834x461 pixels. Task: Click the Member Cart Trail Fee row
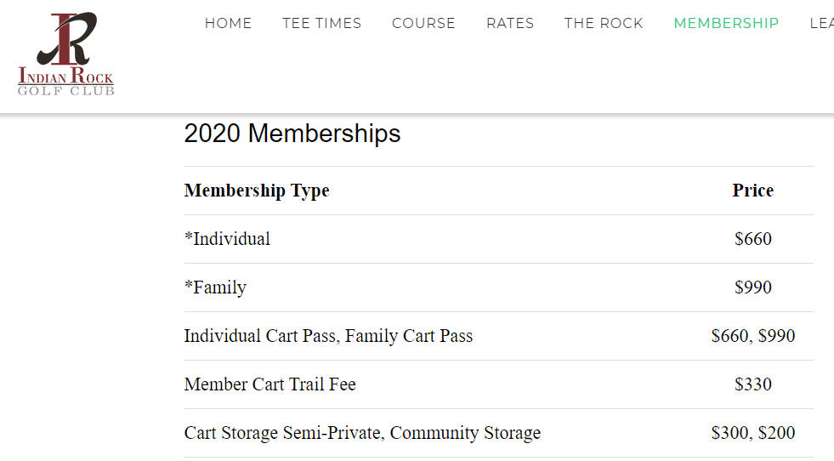click(x=499, y=384)
